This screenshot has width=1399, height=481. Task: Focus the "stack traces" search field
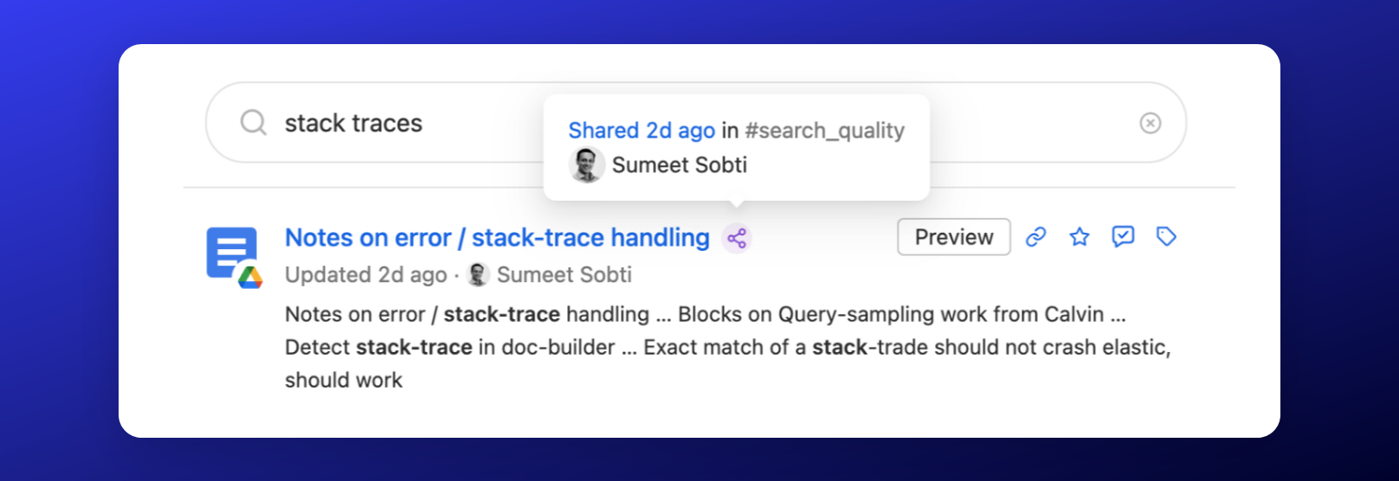(x=390, y=124)
